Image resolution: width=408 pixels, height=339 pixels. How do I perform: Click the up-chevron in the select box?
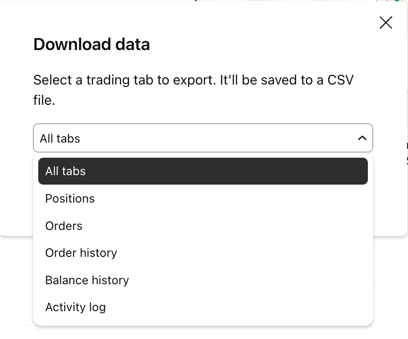[362, 138]
